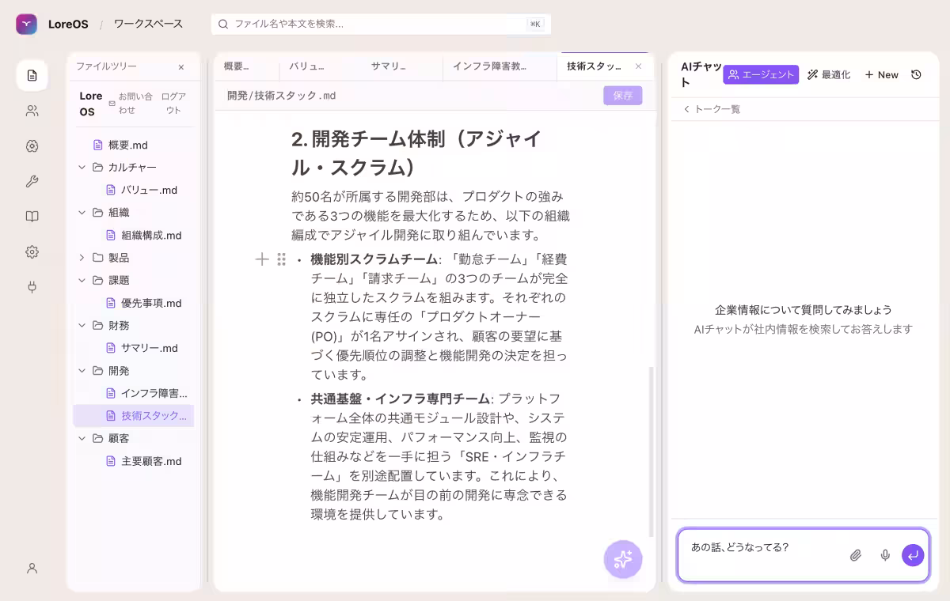This screenshot has height=601, width=950.
Task: Select 技術スタック file in tree
Action: click(x=133, y=416)
